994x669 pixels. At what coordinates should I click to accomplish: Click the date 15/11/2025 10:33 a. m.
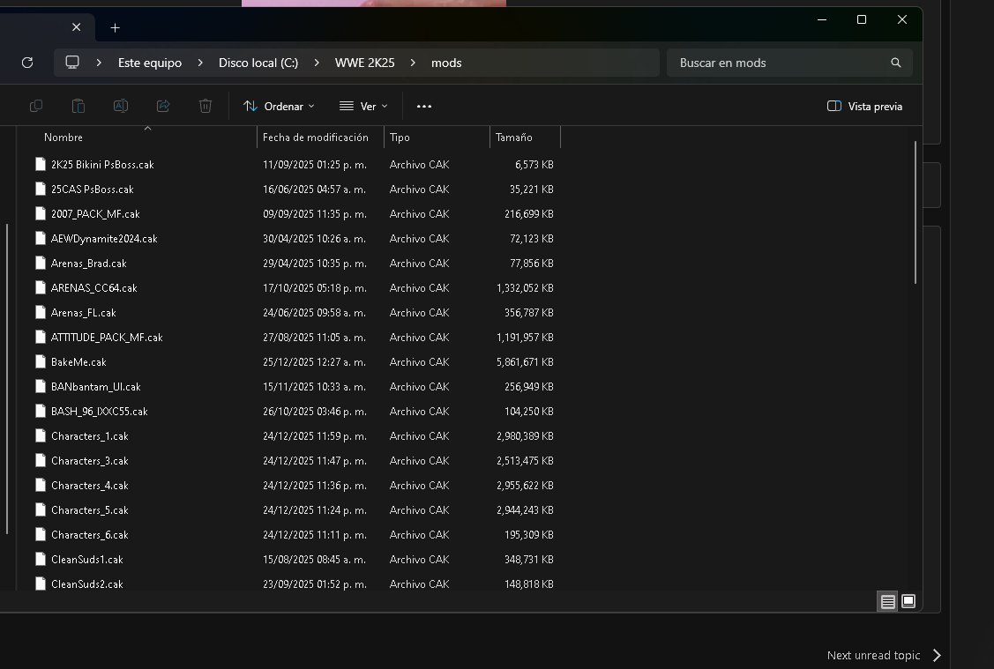(314, 386)
